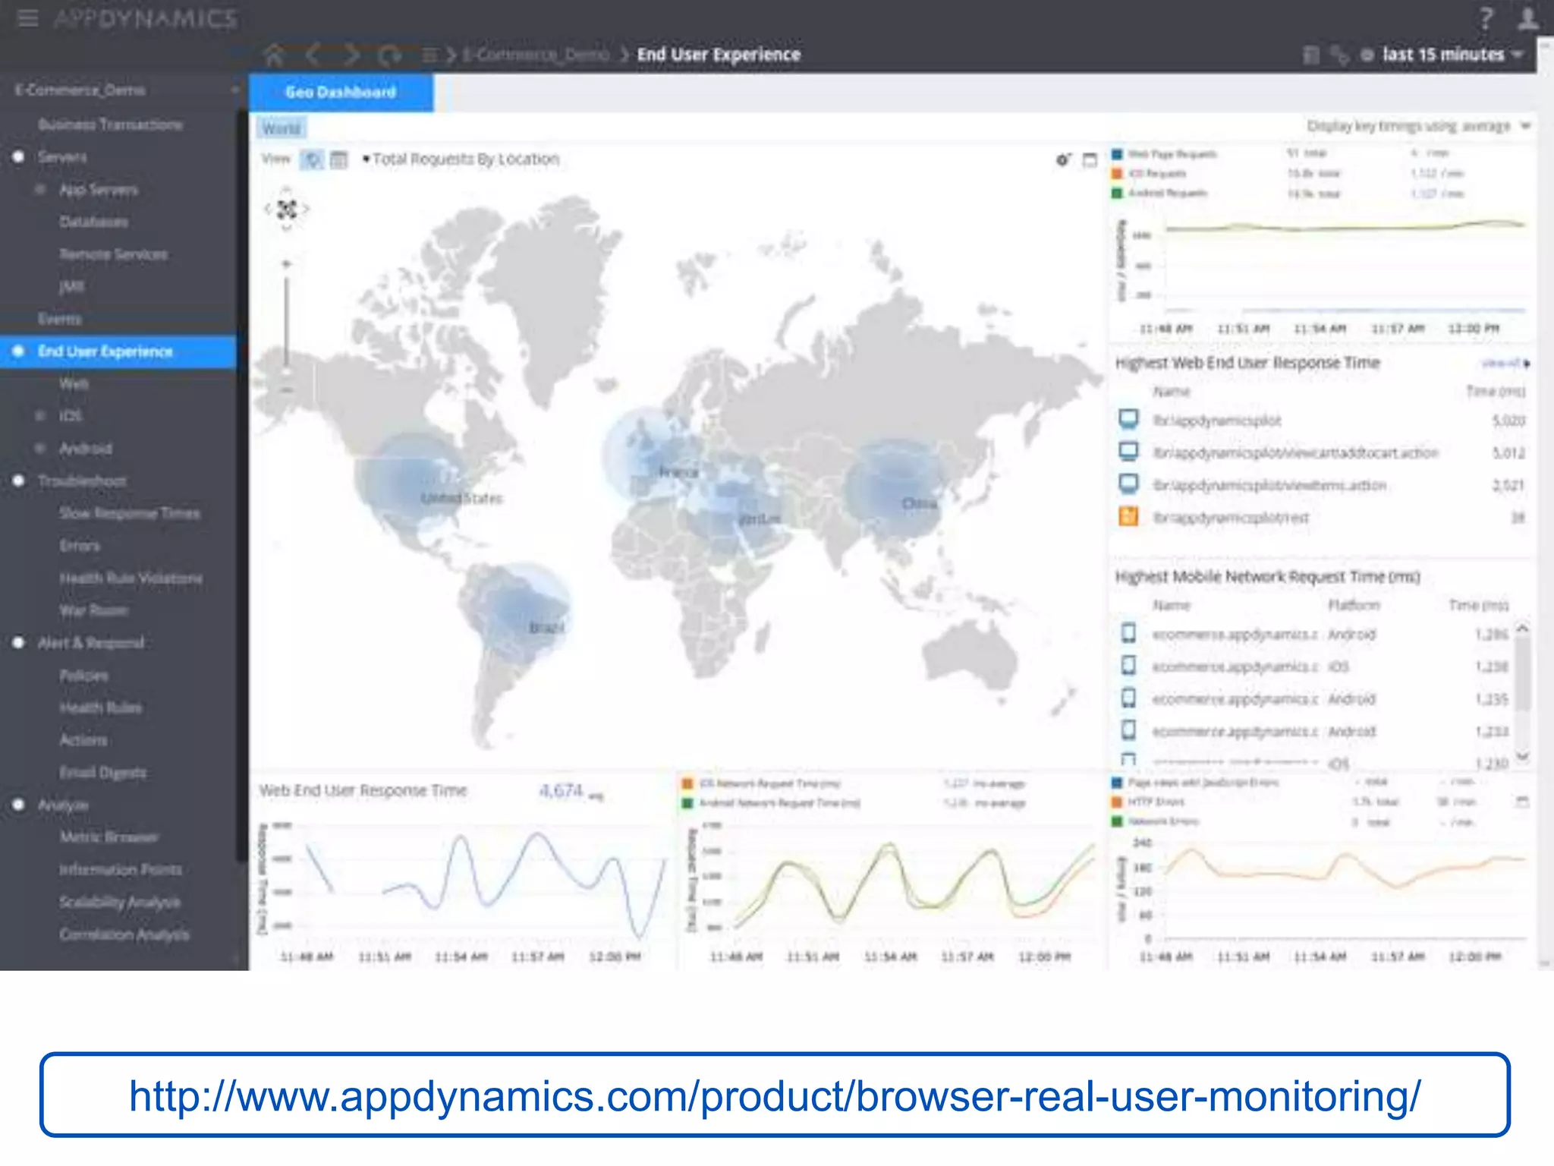Collapse the Servers section
The width and height of the screenshot is (1554, 1166).
click(19, 157)
